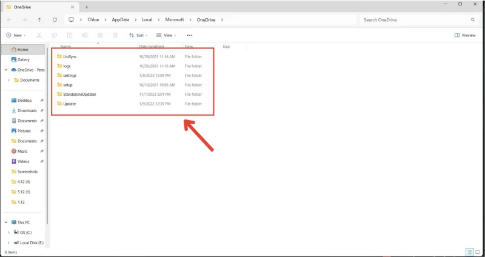Collapse the This PC tree node
485x257 pixels.
(x=6, y=222)
